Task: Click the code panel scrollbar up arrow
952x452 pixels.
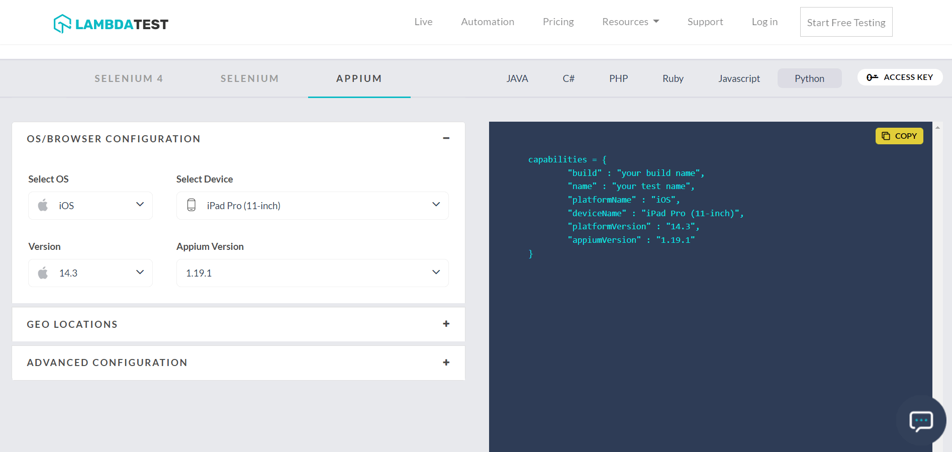Action: pyautogui.click(x=937, y=127)
